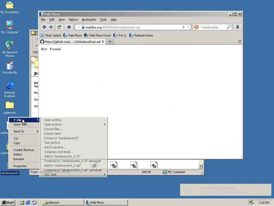274x206 pixels.
Task: Choose Cut in the context menu
Action: (x=24, y=138)
